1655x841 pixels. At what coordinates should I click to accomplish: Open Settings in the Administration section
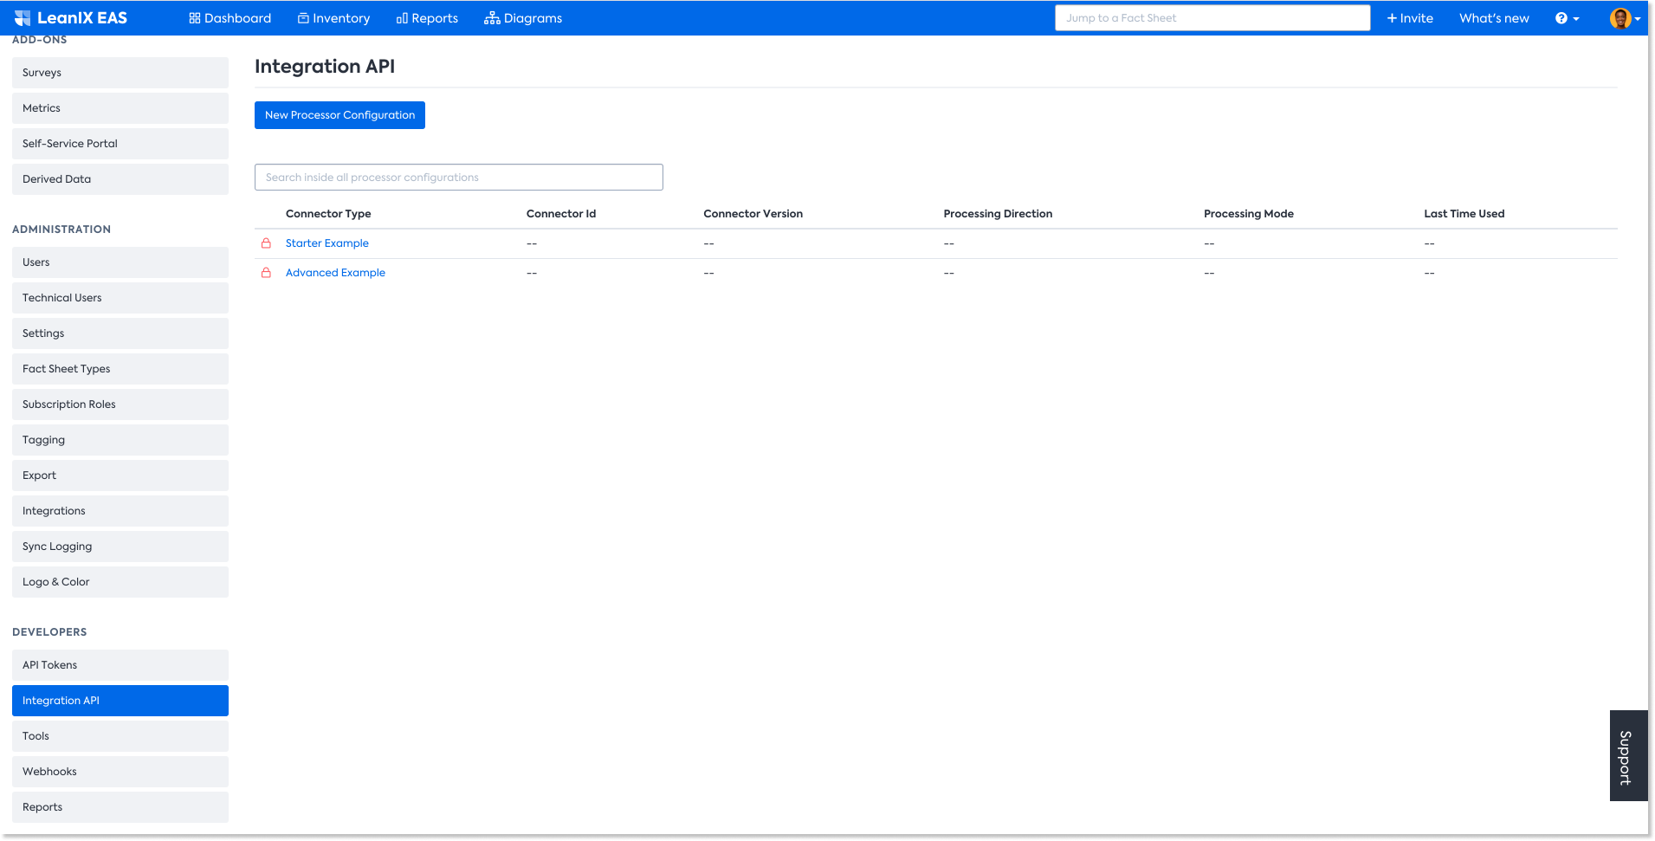coord(120,333)
